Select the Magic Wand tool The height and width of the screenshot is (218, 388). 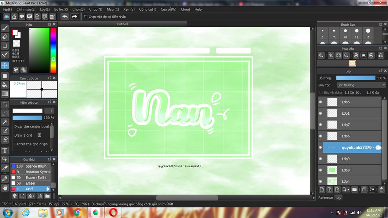tap(5, 122)
